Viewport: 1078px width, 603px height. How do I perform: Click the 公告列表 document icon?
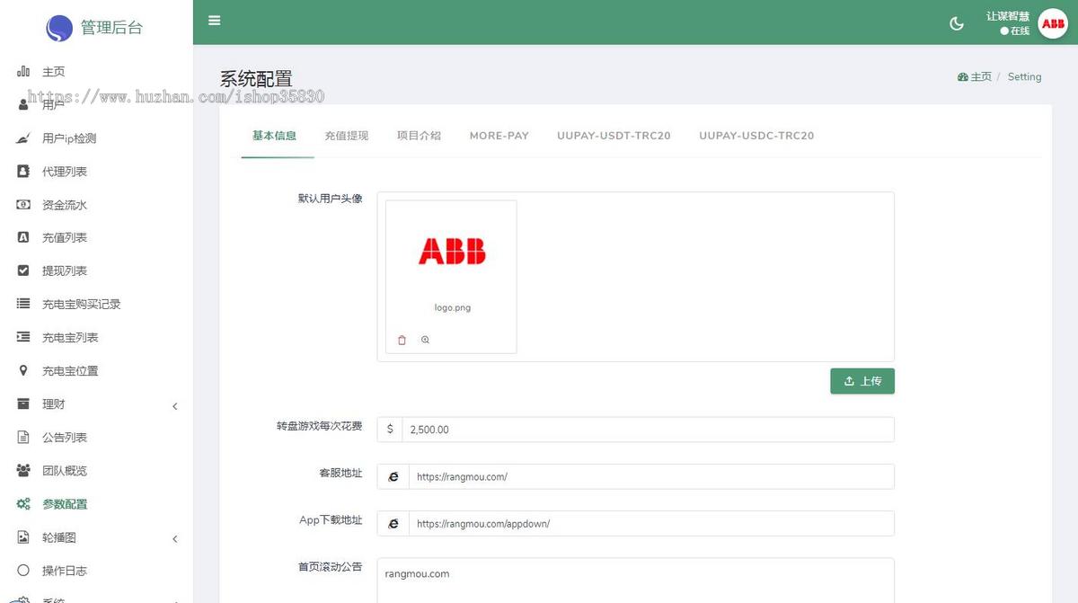click(x=23, y=437)
